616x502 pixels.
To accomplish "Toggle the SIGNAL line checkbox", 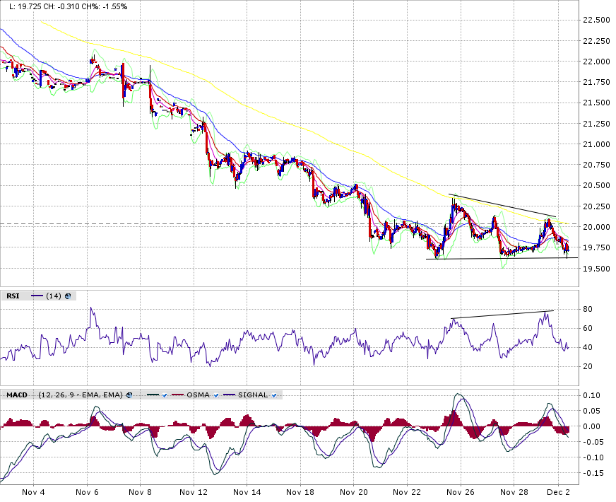I will pos(274,395).
